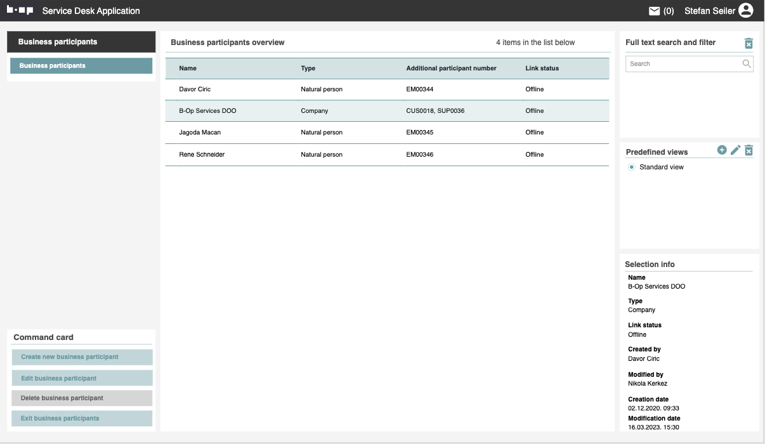Click Exit business participants button
The width and height of the screenshot is (765, 444).
[82, 419]
